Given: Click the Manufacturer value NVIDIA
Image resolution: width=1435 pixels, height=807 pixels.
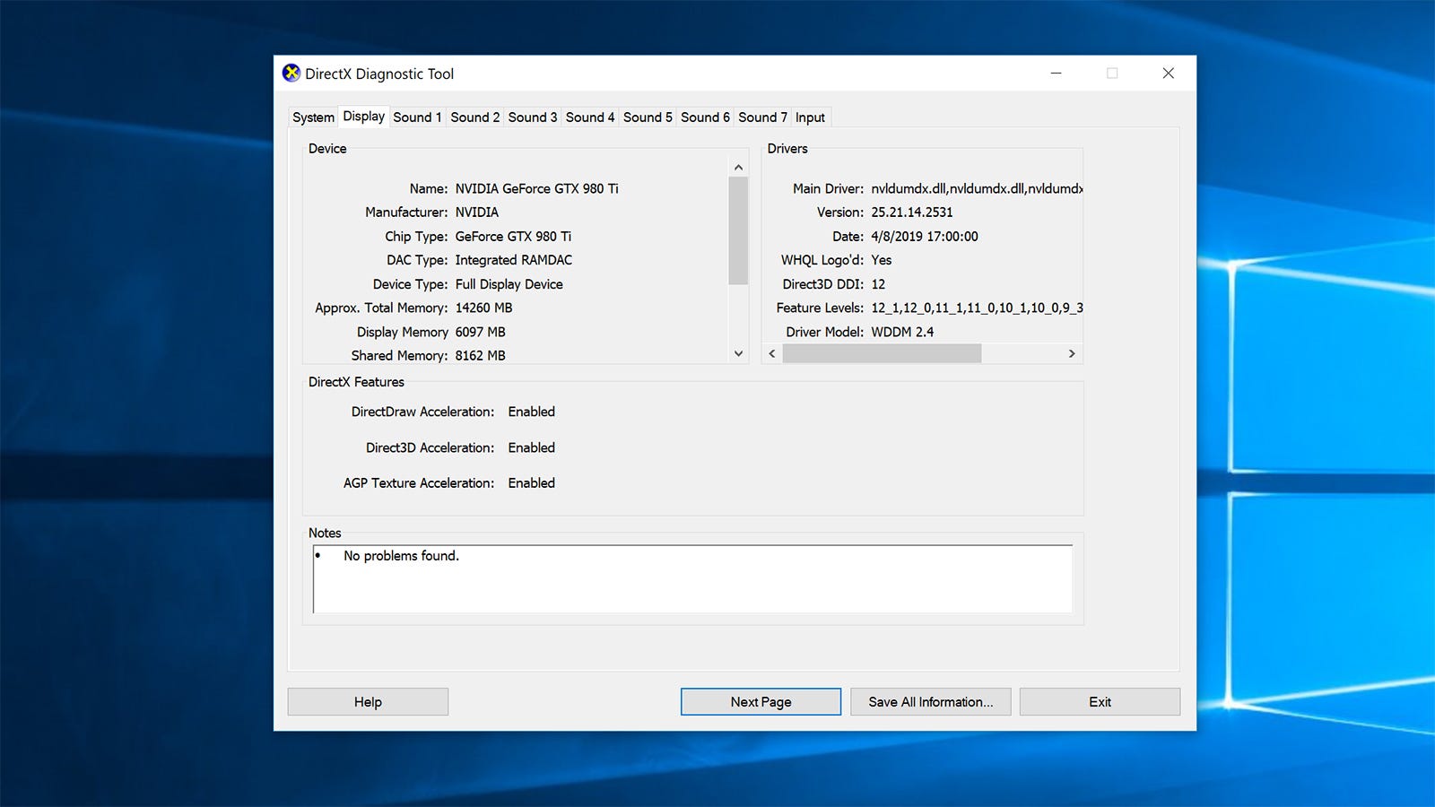Looking at the screenshot, I should pos(476,213).
